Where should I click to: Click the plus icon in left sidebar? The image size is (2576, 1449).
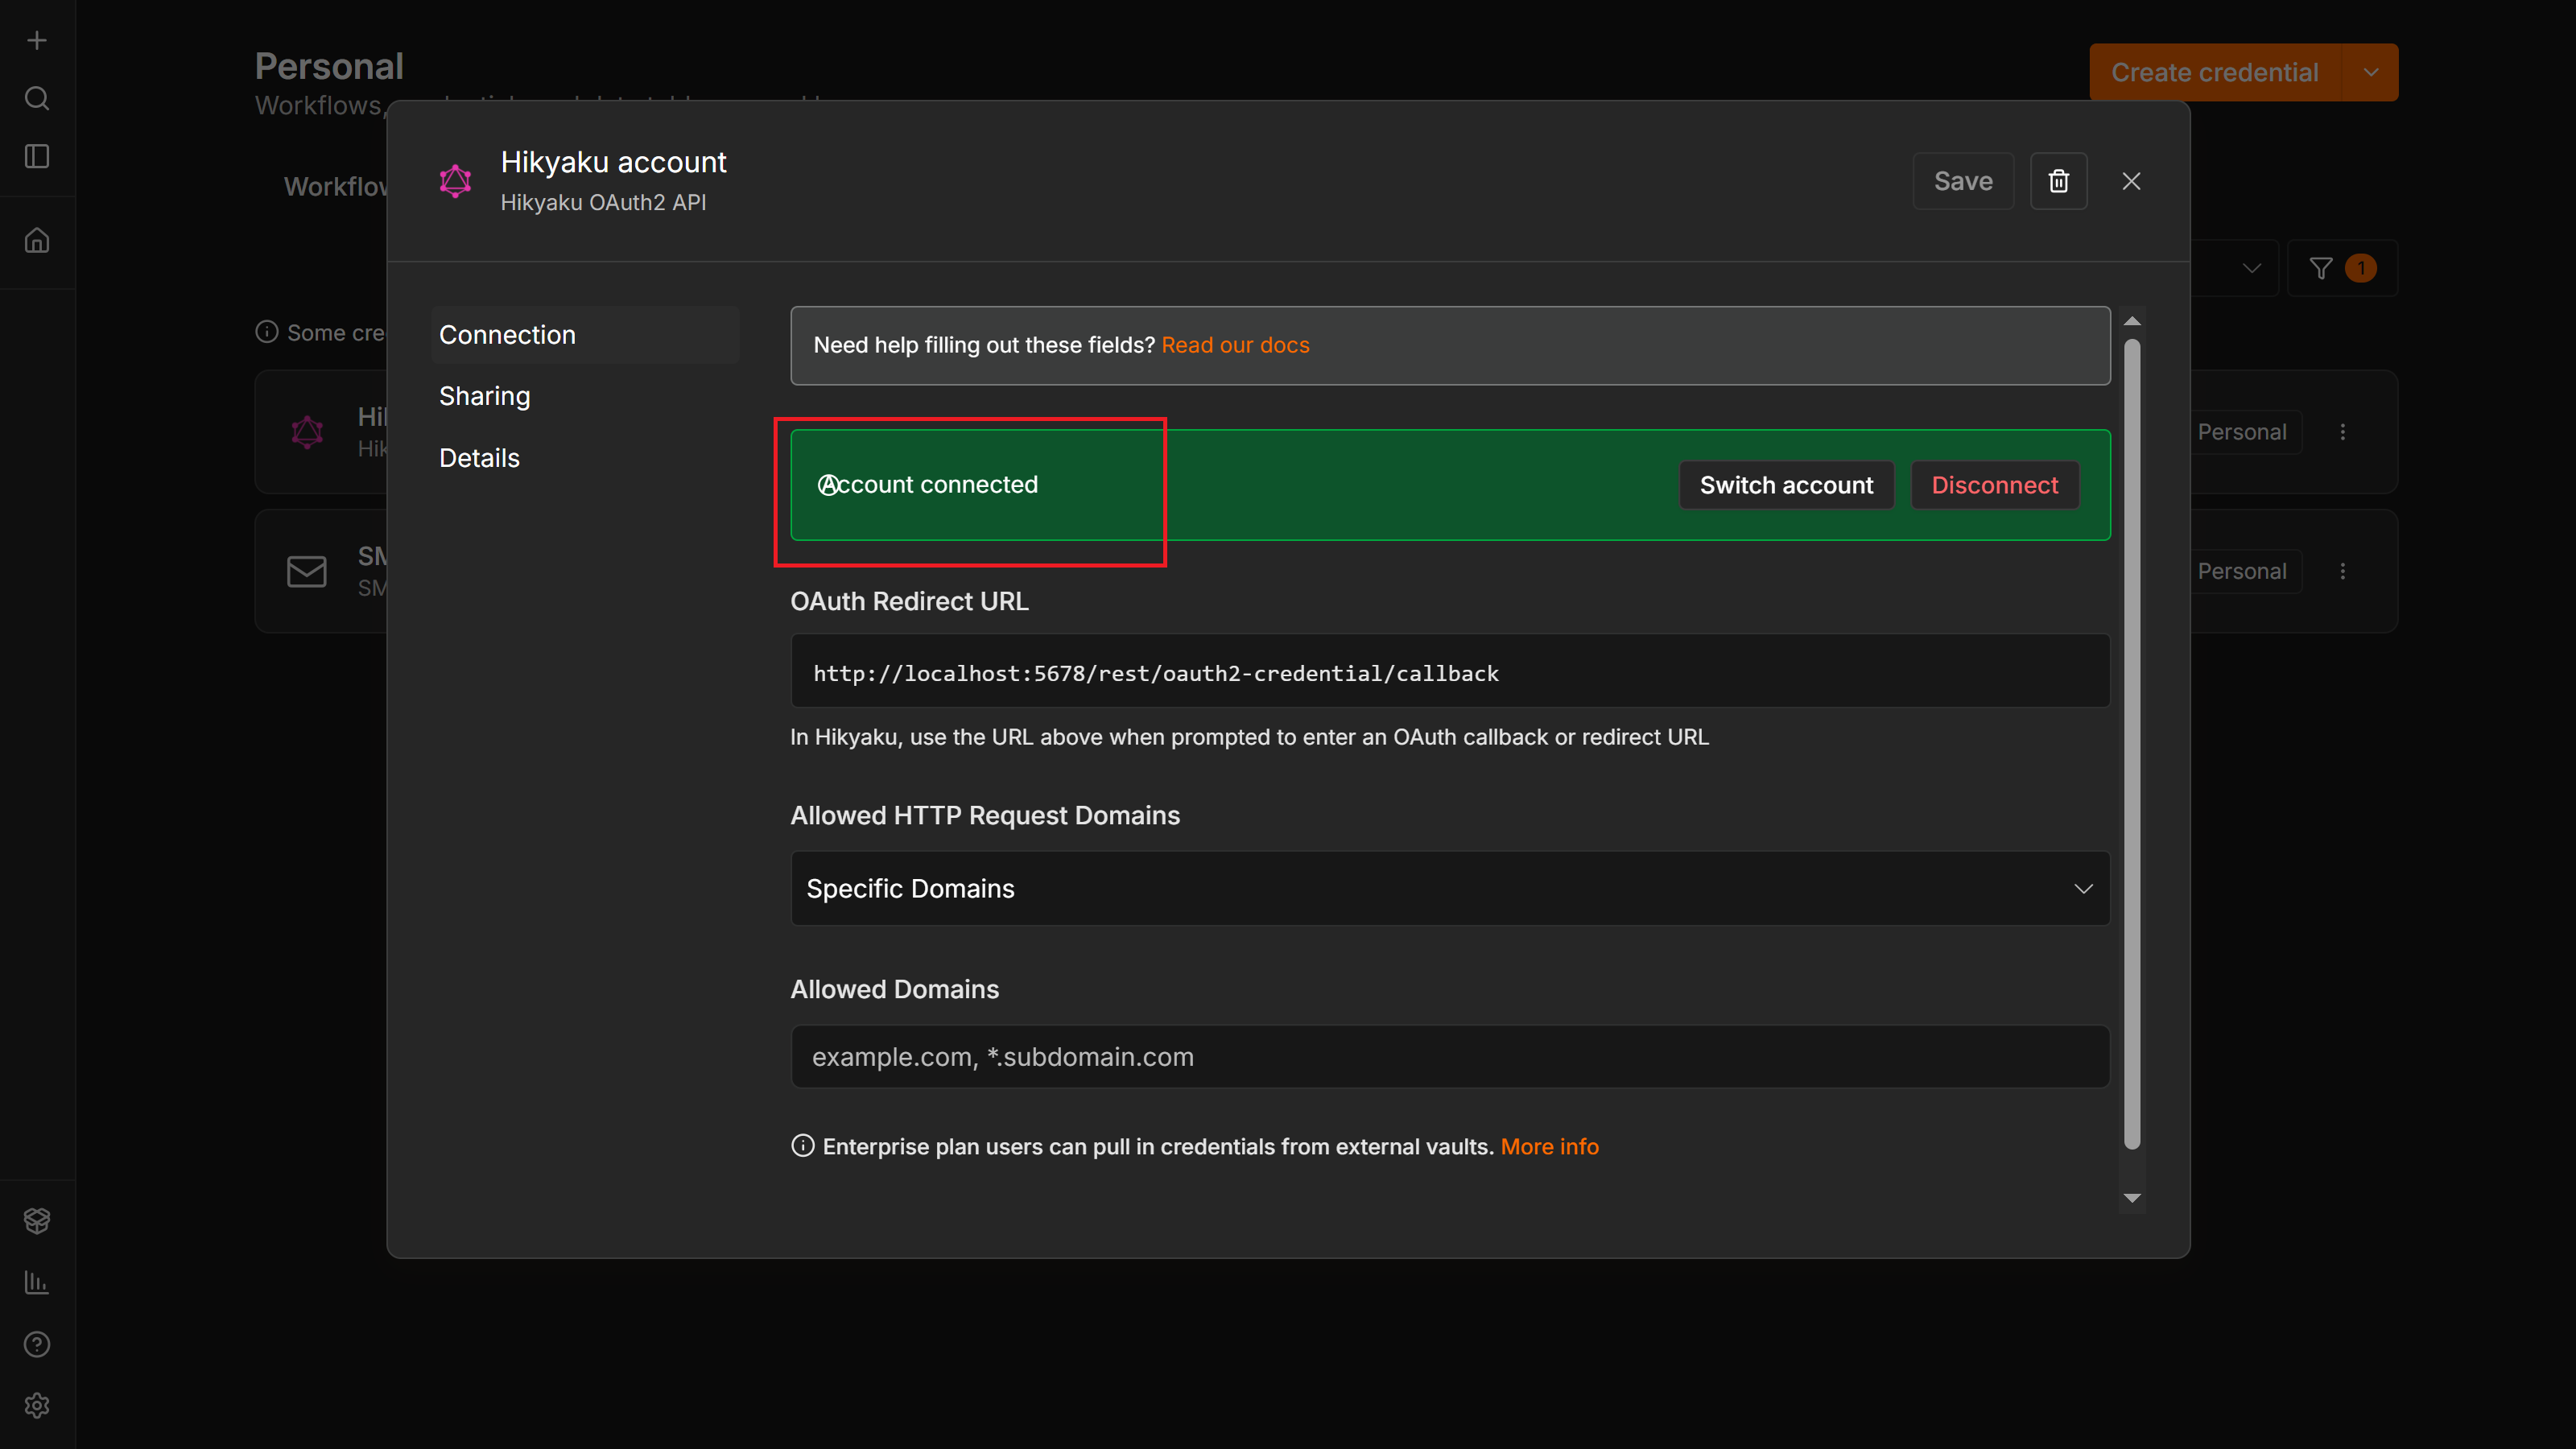(37, 40)
